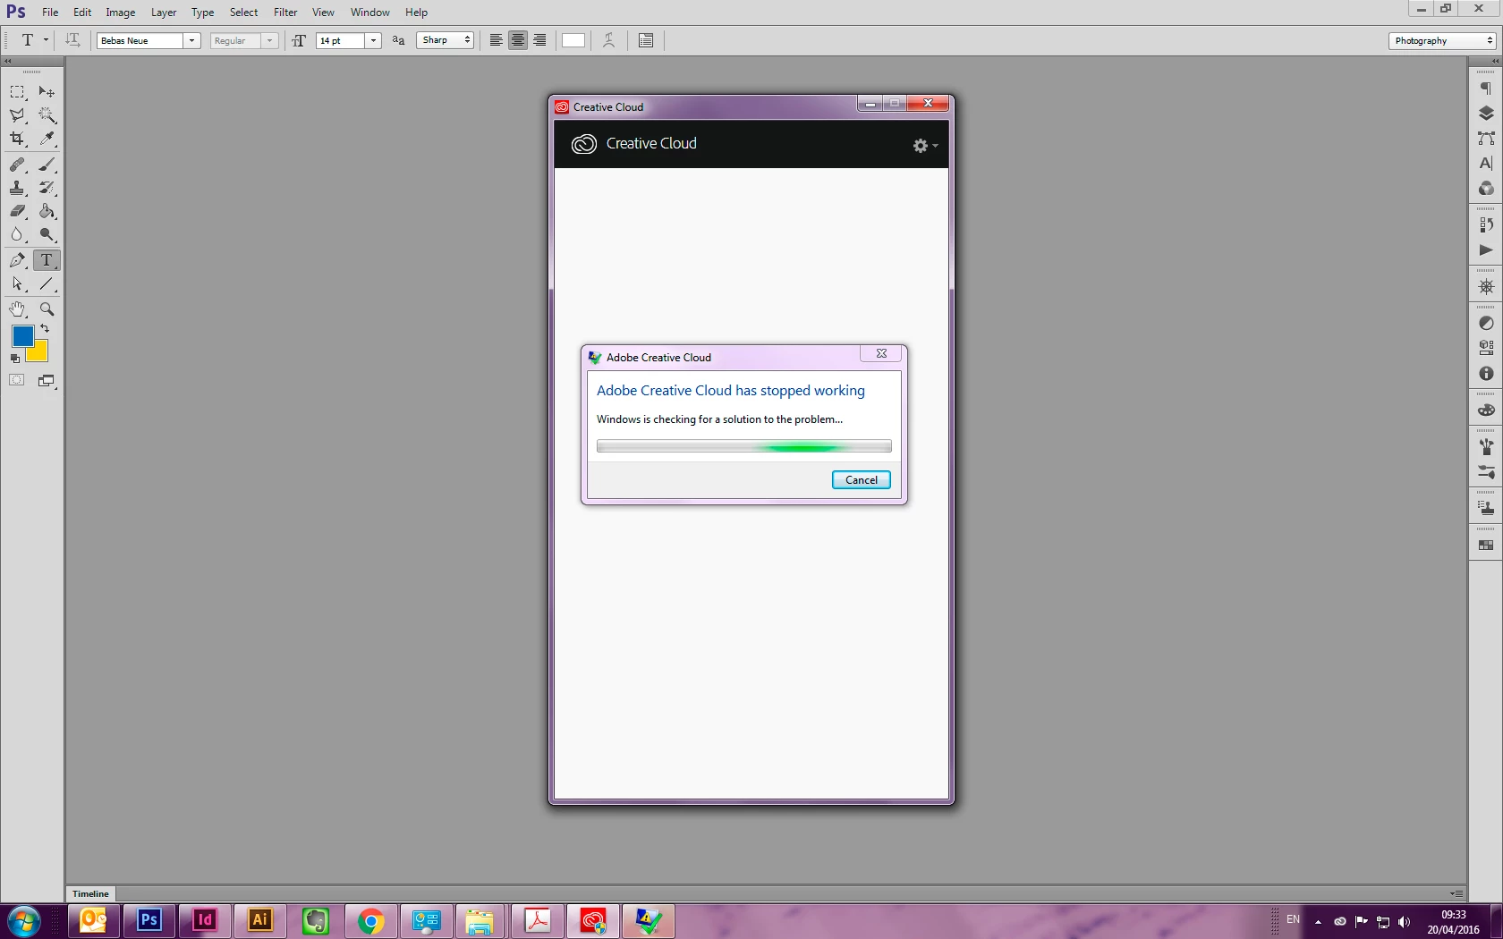Open the Timeline panel options menu
The height and width of the screenshot is (939, 1503).
tap(1456, 893)
